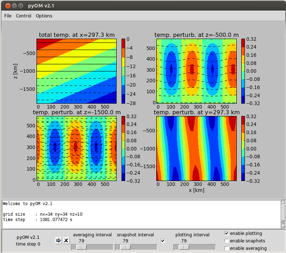Open the File menu
The width and height of the screenshot is (286, 253).
8,16
